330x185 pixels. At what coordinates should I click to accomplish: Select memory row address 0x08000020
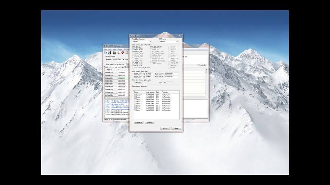click(111, 78)
